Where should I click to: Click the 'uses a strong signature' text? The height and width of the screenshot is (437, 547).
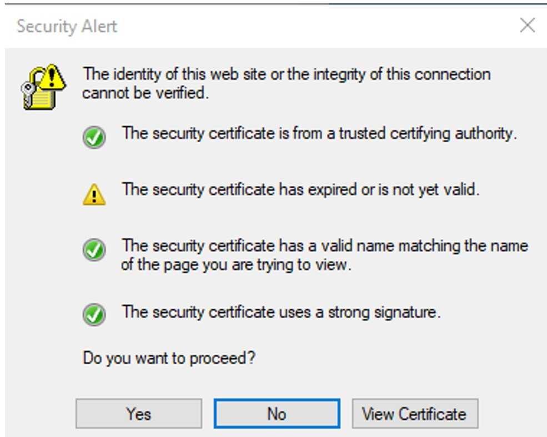point(360,312)
